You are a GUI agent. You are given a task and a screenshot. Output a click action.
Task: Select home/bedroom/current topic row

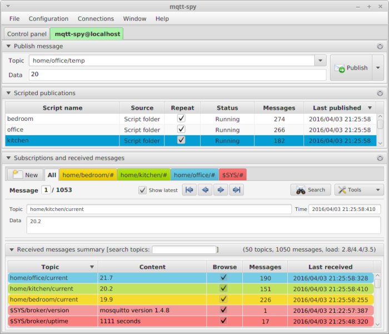191,299
